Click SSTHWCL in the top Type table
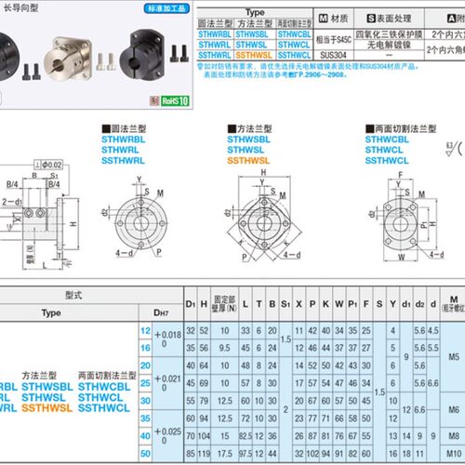Image resolution: width=465 pixels, height=465 pixels. [x=294, y=55]
